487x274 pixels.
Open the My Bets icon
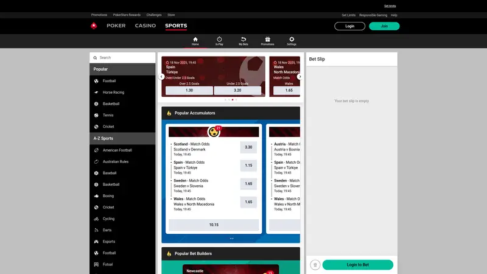[243, 40]
